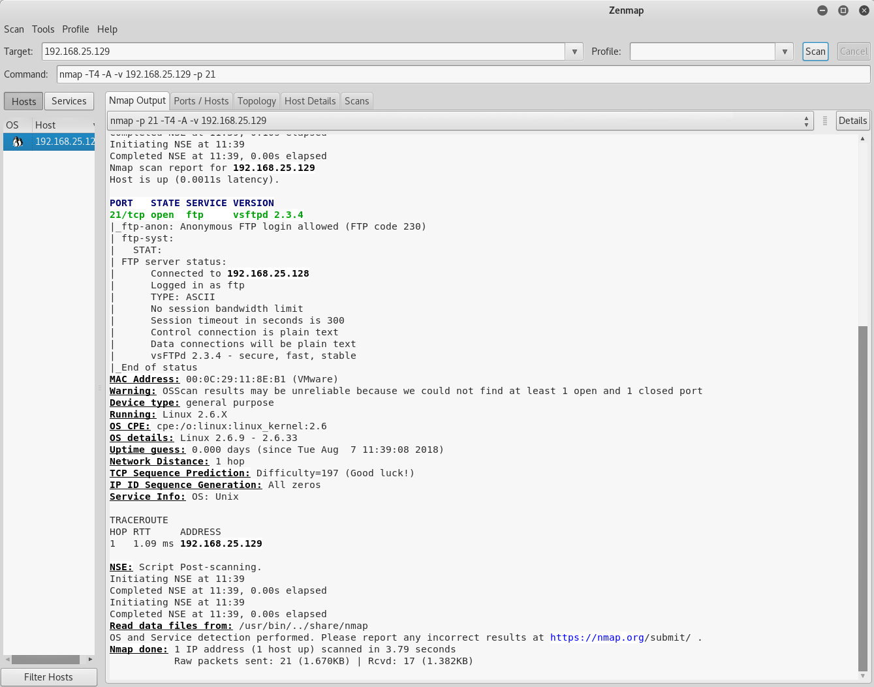
Task: Sort by the Host column header
Action: 64,125
